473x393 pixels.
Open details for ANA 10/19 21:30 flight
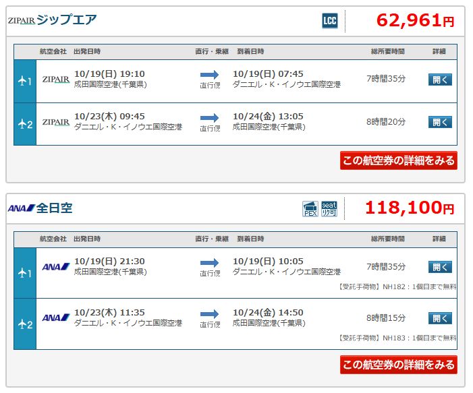(x=440, y=267)
